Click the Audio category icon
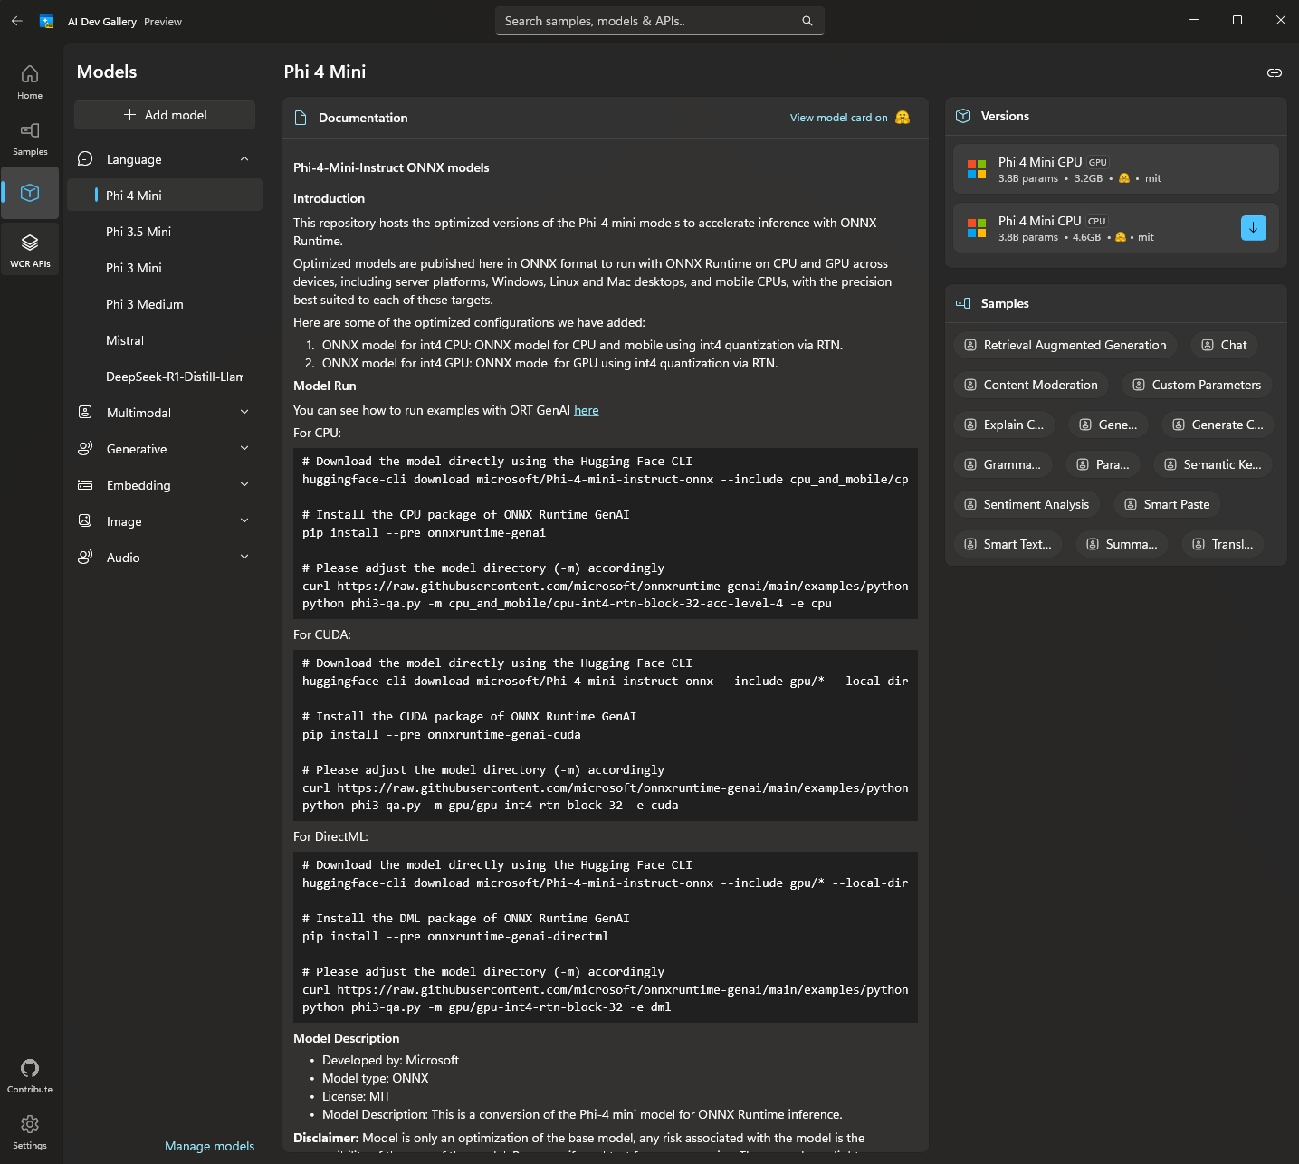Image resolution: width=1299 pixels, height=1164 pixels. pyautogui.click(x=85, y=558)
